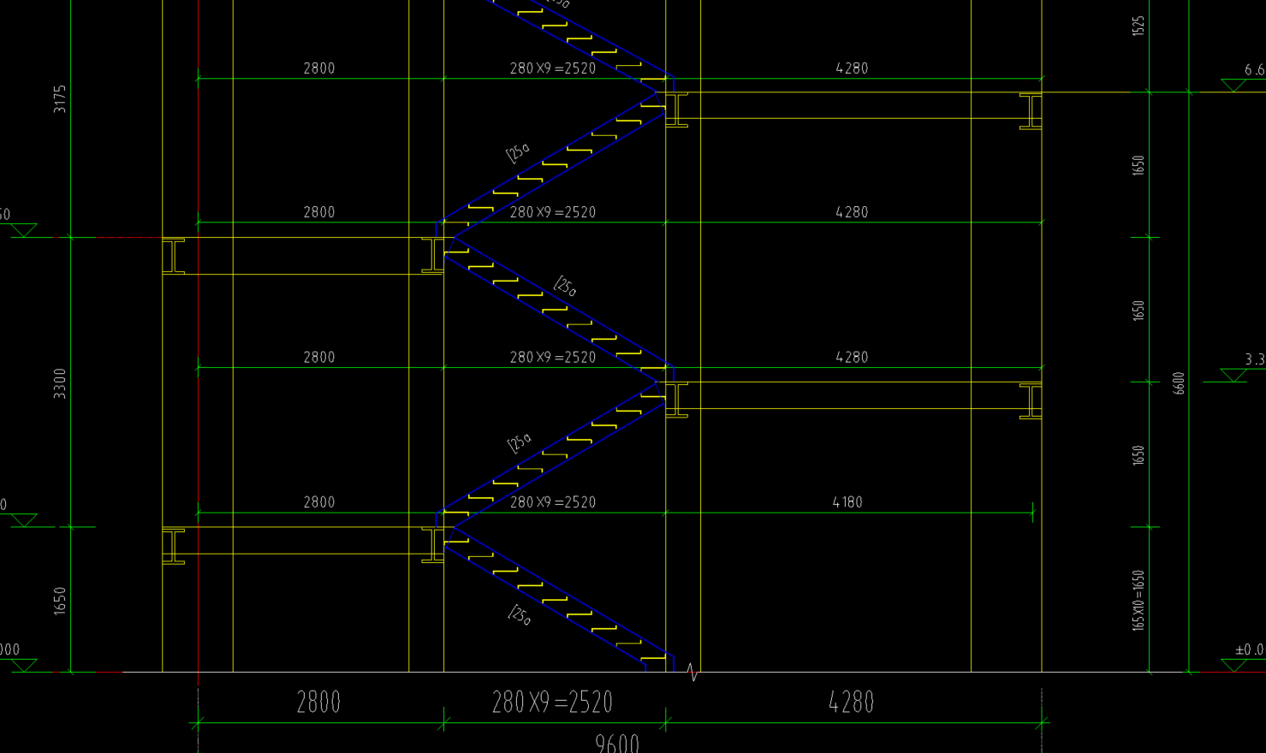
Task: Click the 1525 vertical dimension text
Action: coord(1138,26)
